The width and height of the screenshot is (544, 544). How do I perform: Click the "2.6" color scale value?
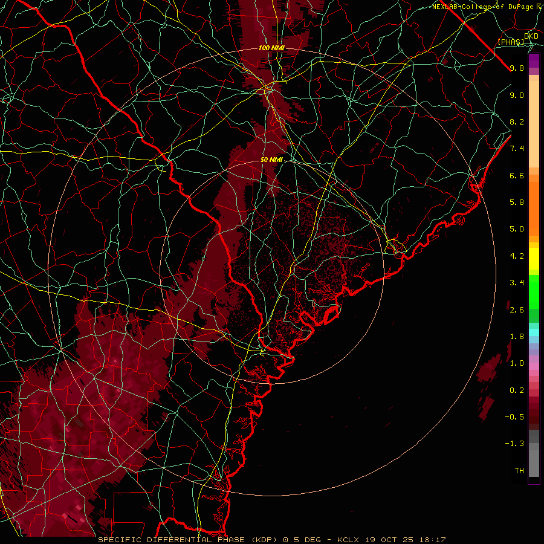point(517,309)
